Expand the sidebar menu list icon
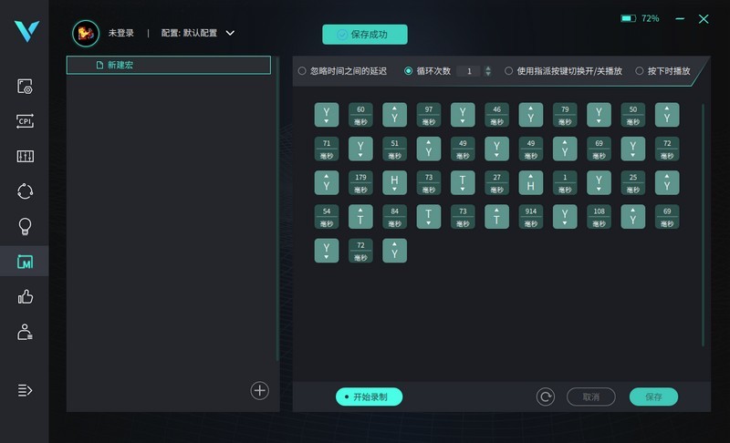 [x=25, y=390]
